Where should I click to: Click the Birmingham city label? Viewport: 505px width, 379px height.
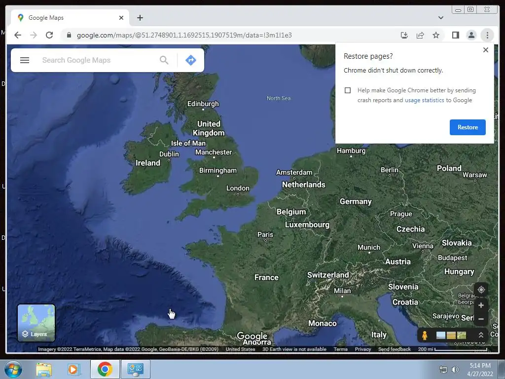click(x=217, y=170)
